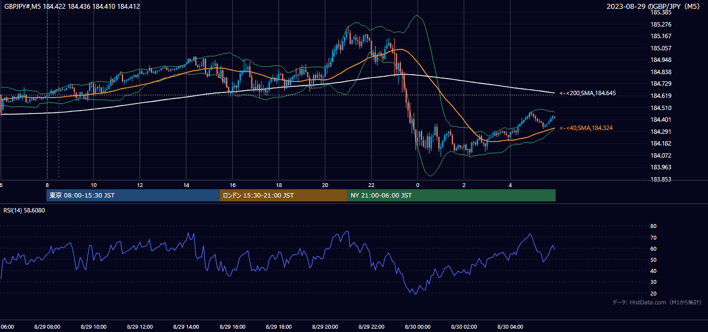Click the 8/30 02:00 time label
Image resolution: width=708 pixels, height=332 pixels.
click(464, 327)
